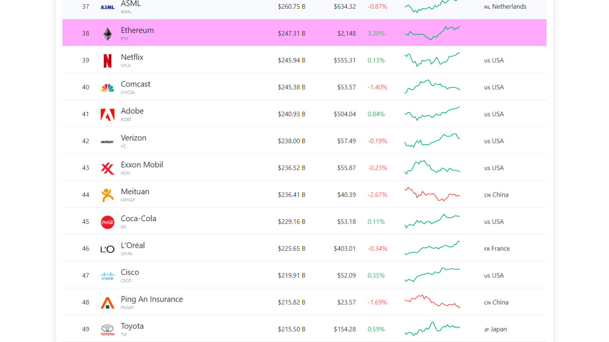Click Coca-Cola daily change 0.11%

376,222
